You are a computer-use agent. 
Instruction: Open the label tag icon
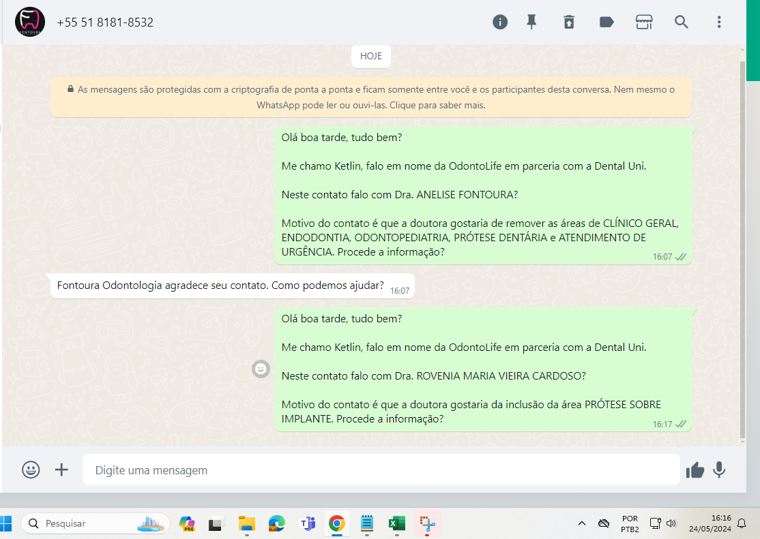[x=606, y=22]
